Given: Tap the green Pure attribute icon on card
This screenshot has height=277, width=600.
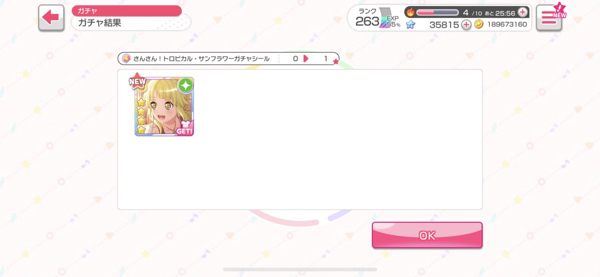Looking at the screenshot, I should (x=185, y=85).
